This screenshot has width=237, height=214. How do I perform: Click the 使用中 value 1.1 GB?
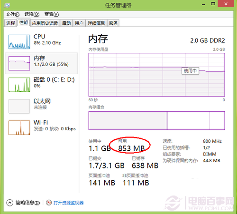tap(100, 148)
